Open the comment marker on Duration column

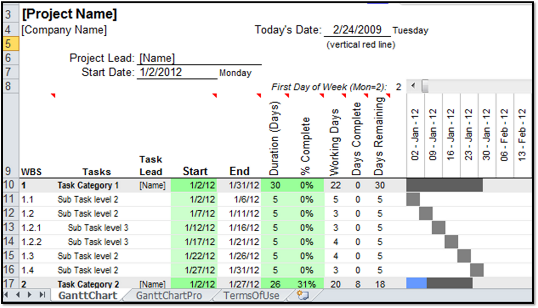[x=286, y=95]
